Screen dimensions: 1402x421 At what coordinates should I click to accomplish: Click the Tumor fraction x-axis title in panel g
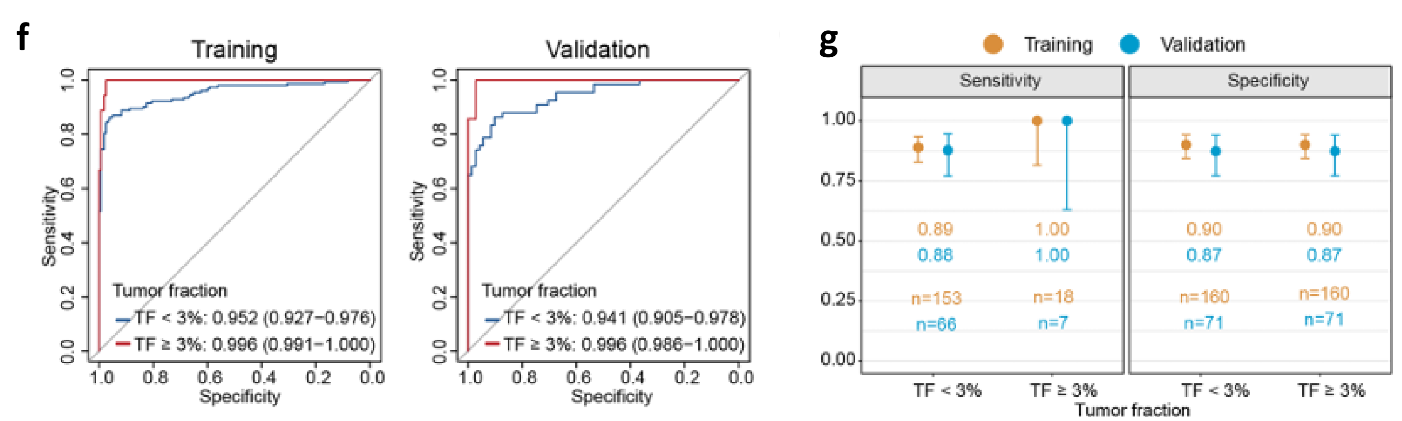(1133, 410)
